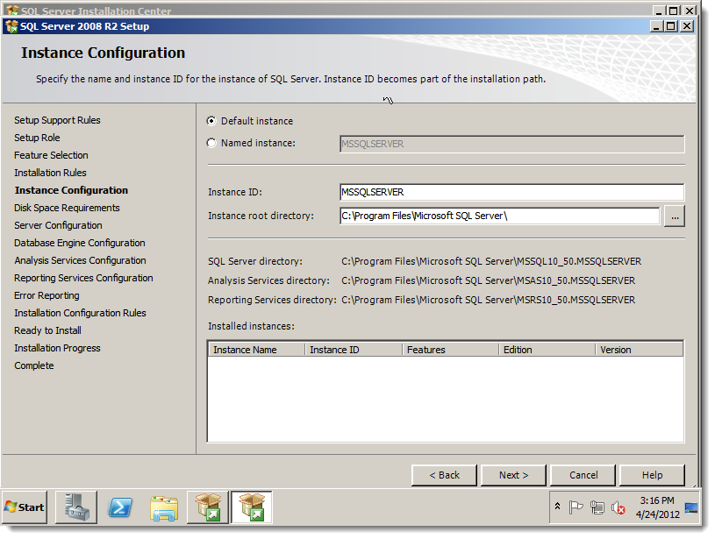
Task: Select Error Reporting step
Action: [x=47, y=295]
